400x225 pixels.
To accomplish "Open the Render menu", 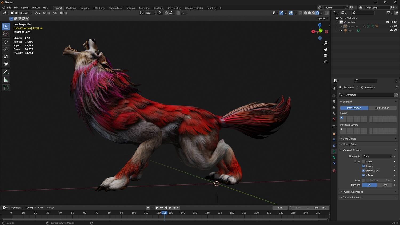I will tap(25, 7).
